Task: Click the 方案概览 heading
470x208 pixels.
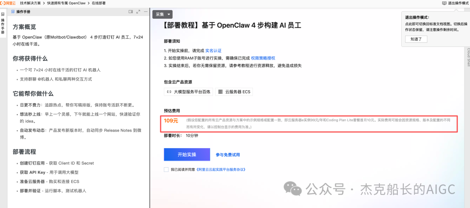Action: pyautogui.click(x=24, y=26)
